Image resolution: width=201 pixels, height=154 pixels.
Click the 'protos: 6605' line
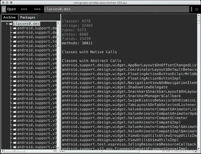click(x=75, y=34)
